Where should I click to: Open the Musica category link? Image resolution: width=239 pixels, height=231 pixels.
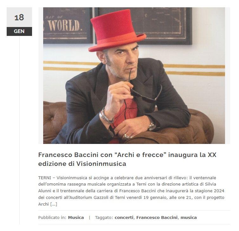click(x=76, y=217)
